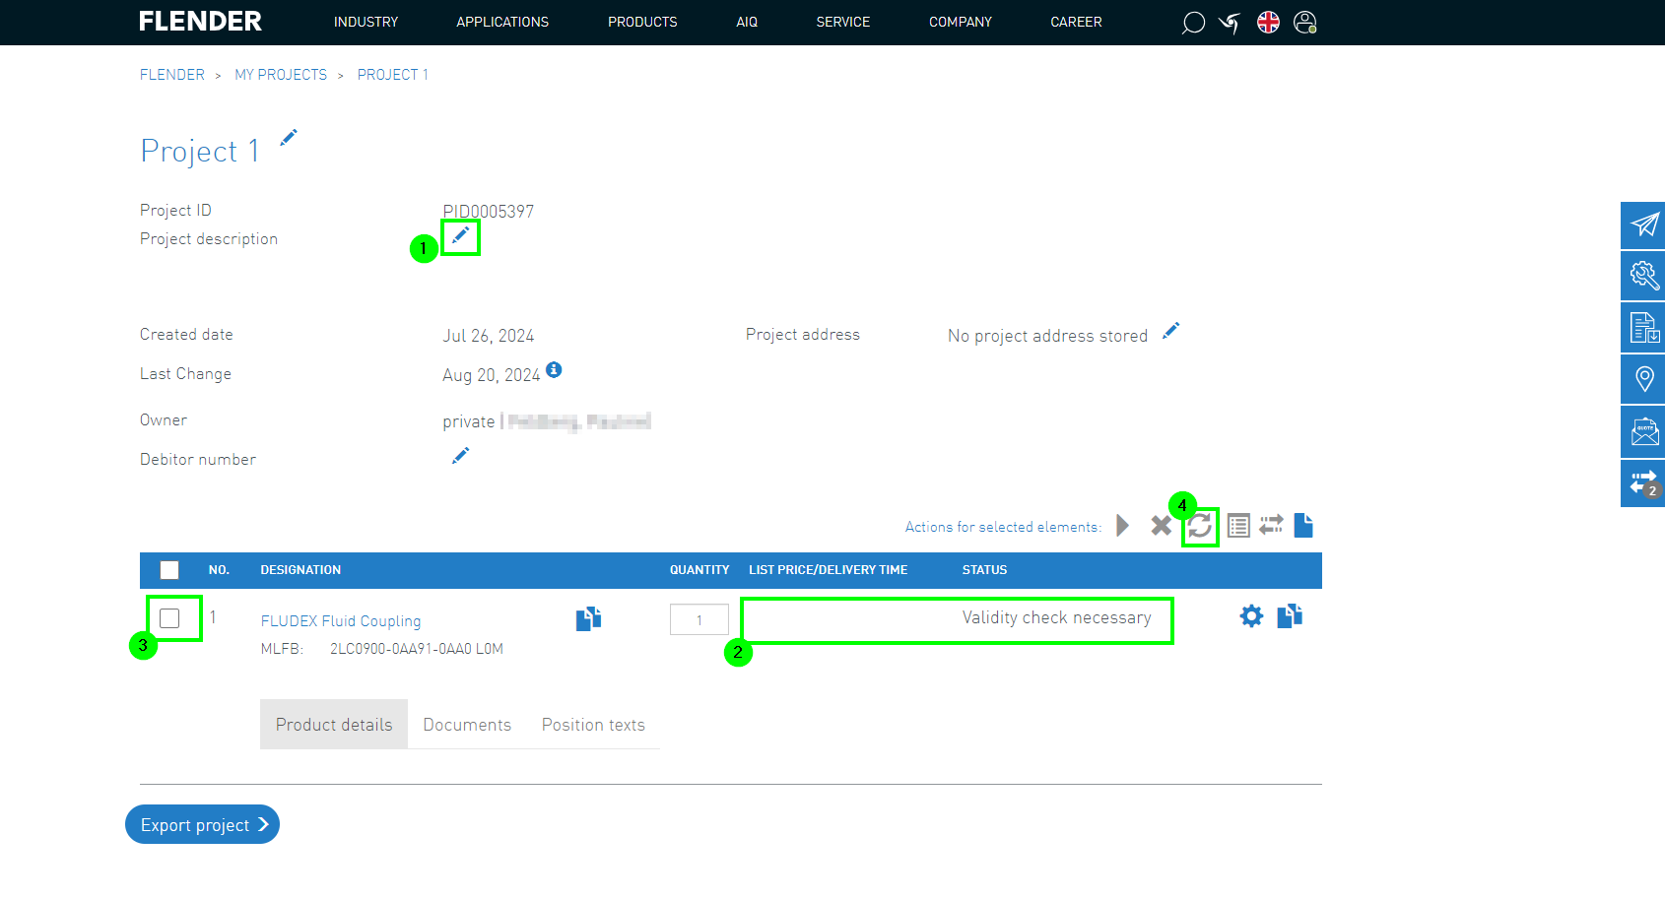
Task: Click No project address stored text
Action: [1047, 336]
